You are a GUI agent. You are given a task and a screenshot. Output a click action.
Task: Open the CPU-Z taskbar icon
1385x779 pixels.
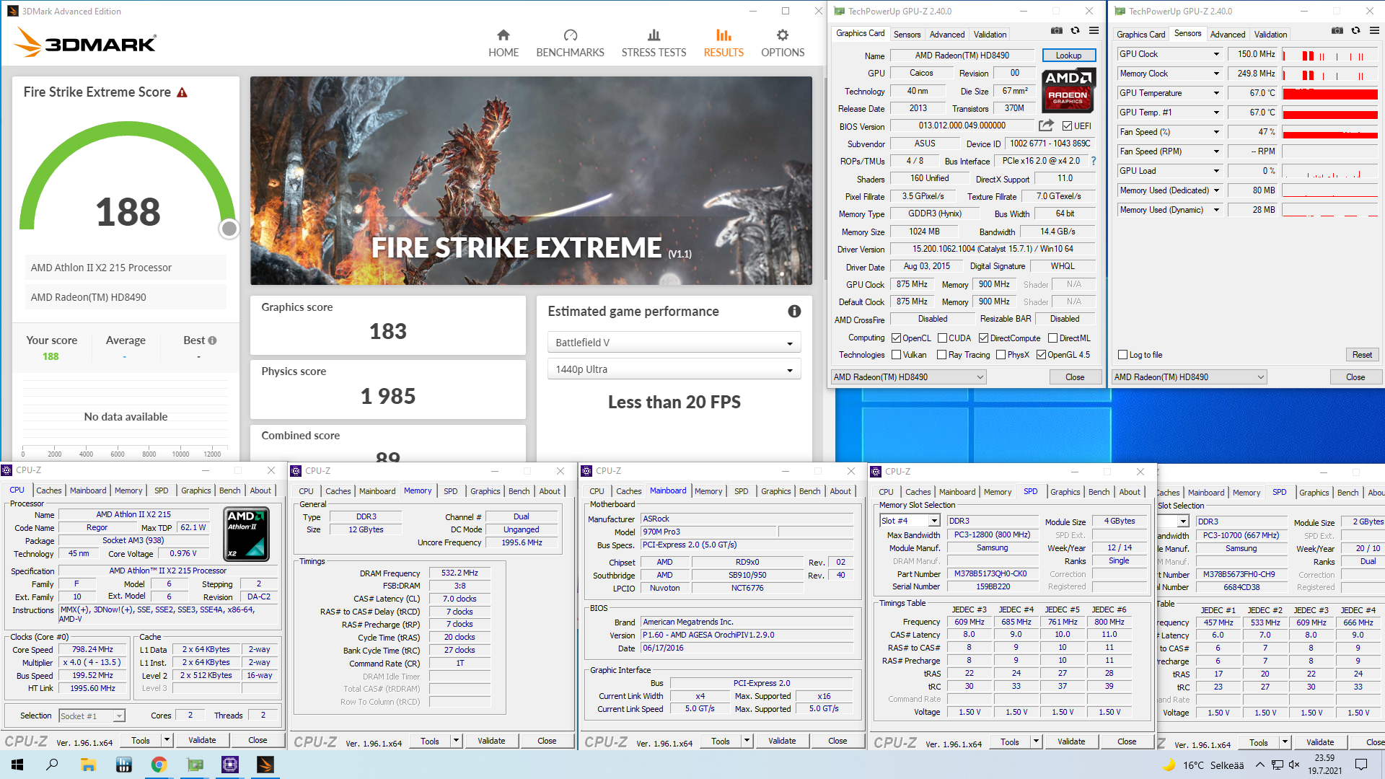tap(230, 765)
